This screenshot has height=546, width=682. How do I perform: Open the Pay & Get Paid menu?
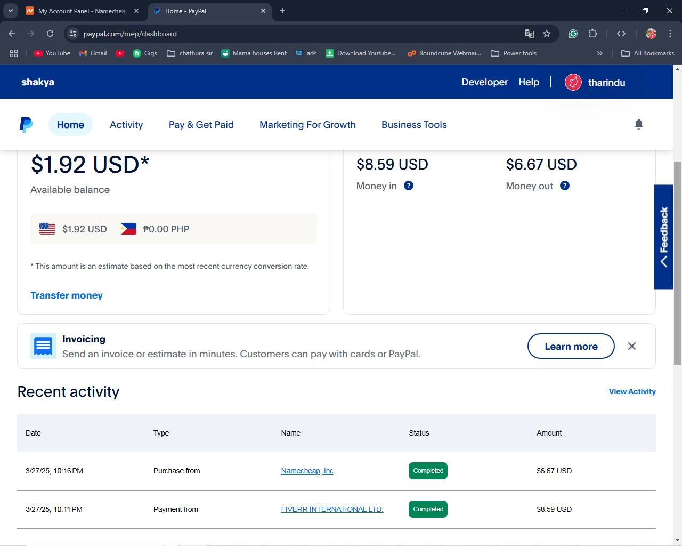pyautogui.click(x=201, y=125)
